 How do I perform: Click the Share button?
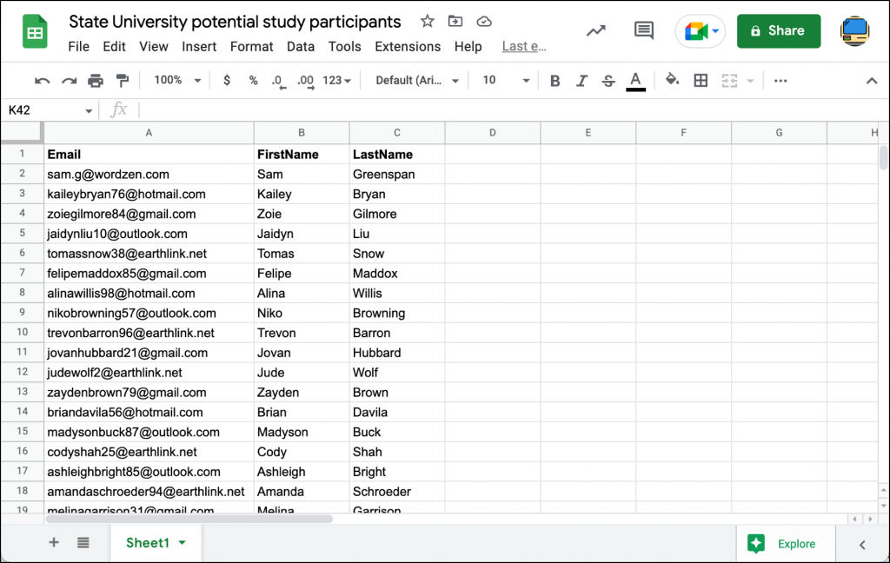pos(778,30)
